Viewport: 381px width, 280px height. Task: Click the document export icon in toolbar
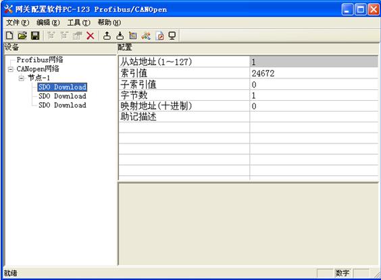click(x=159, y=36)
